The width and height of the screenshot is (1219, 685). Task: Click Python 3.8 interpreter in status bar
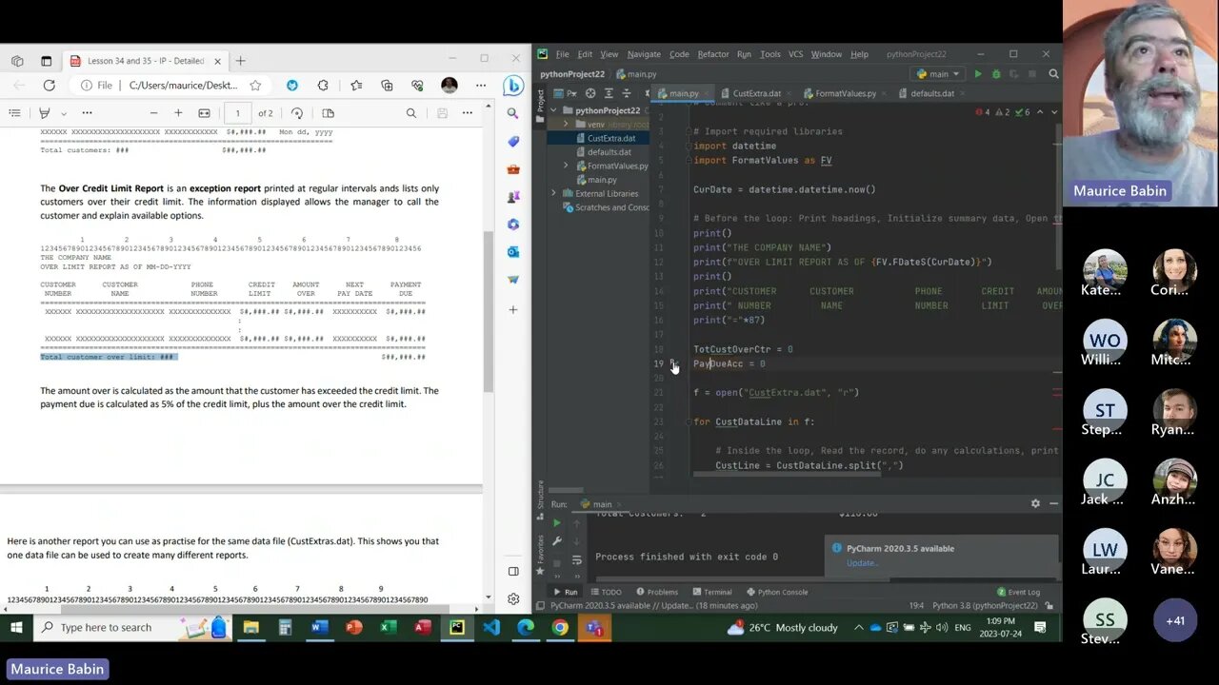985,606
